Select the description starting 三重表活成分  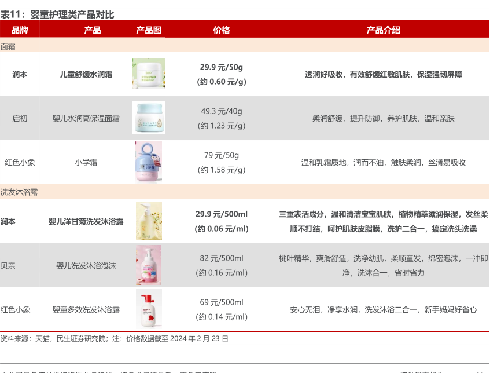click(384, 221)
